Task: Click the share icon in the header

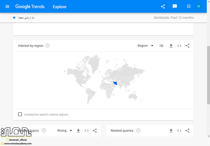Action: (x=163, y=6)
